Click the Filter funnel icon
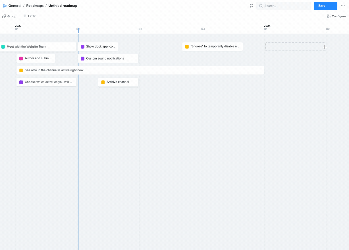Viewport: 349px width, 250px height. [x=25, y=16]
